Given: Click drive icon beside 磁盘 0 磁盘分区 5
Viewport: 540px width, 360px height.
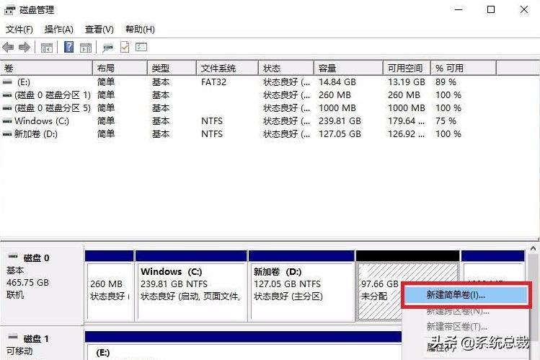Looking at the screenshot, I should pyautogui.click(x=7, y=108).
